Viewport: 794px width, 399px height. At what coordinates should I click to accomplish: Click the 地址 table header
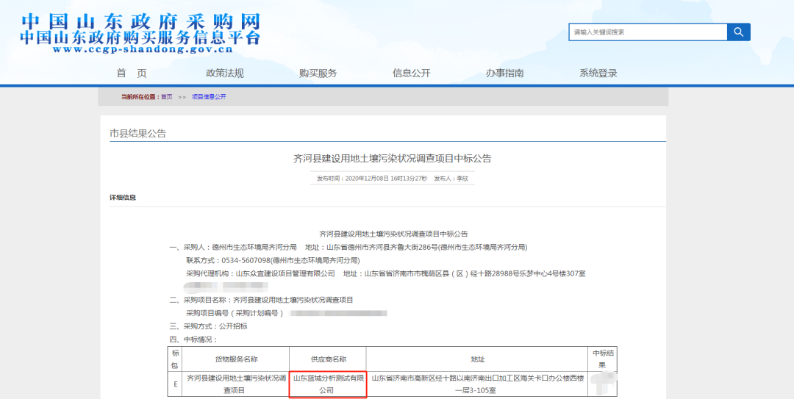(x=478, y=359)
